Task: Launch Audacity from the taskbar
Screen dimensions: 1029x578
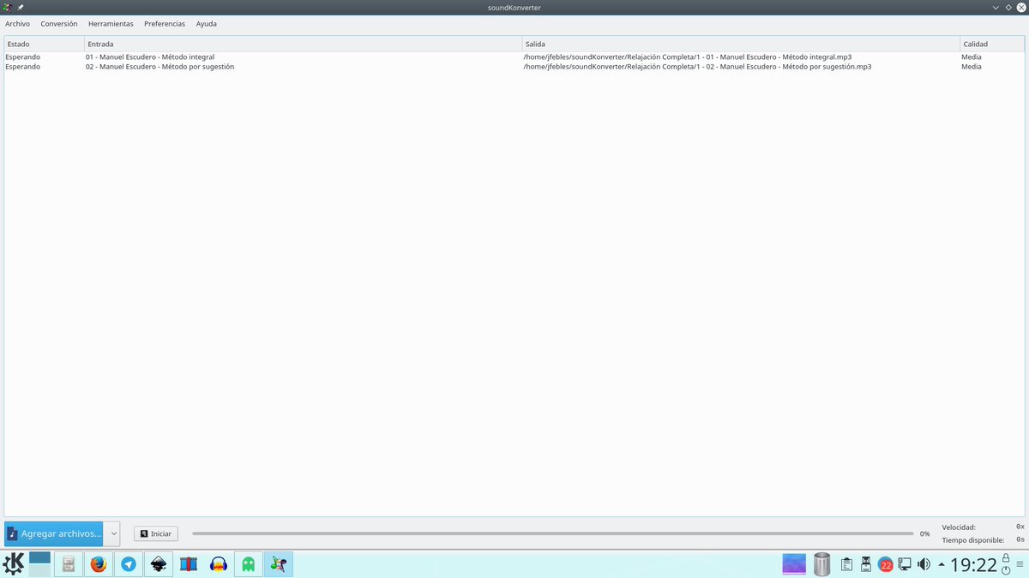Action: point(218,564)
